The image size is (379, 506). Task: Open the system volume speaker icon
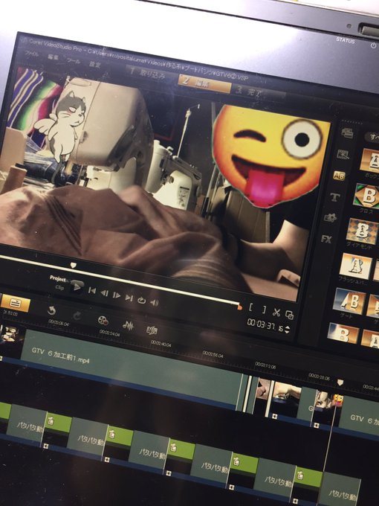pyautogui.click(x=155, y=303)
